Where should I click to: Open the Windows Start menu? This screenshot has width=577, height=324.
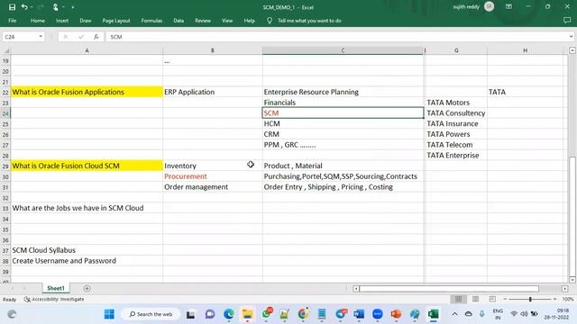pyautogui.click(x=109, y=314)
